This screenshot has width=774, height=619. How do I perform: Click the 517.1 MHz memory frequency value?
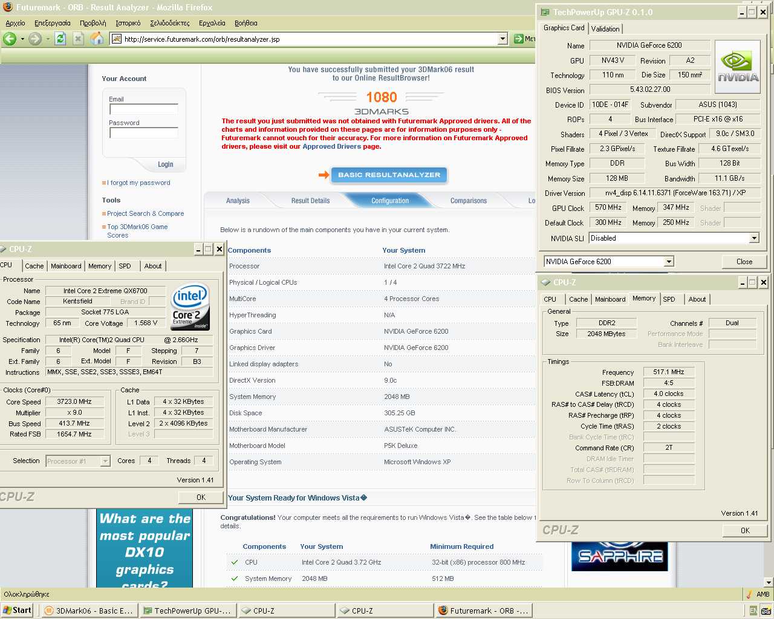(669, 372)
